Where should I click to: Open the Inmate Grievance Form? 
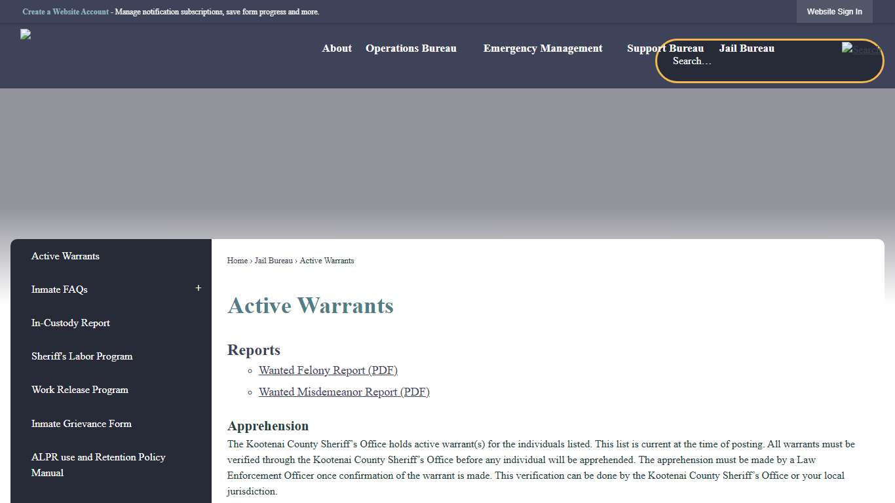point(81,424)
